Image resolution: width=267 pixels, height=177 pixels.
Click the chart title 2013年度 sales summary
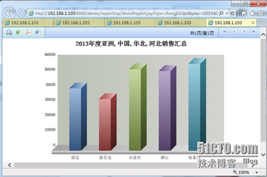(131, 44)
